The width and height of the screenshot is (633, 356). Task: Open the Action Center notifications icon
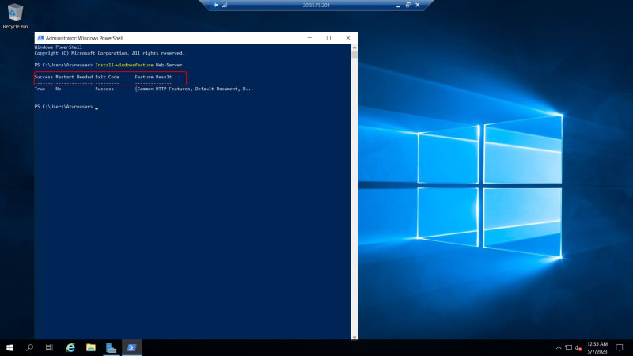point(620,347)
